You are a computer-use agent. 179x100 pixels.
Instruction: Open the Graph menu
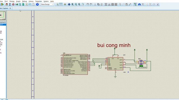(18, 1)
